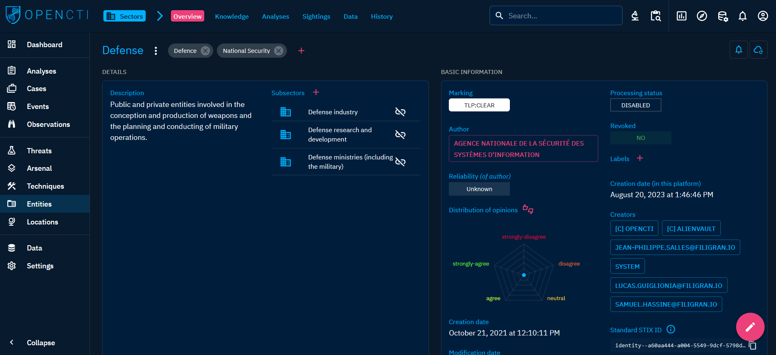The height and width of the screenshot is (355, 776).
Task: Open custom dashboards chart icon
Action: (681, 16)
